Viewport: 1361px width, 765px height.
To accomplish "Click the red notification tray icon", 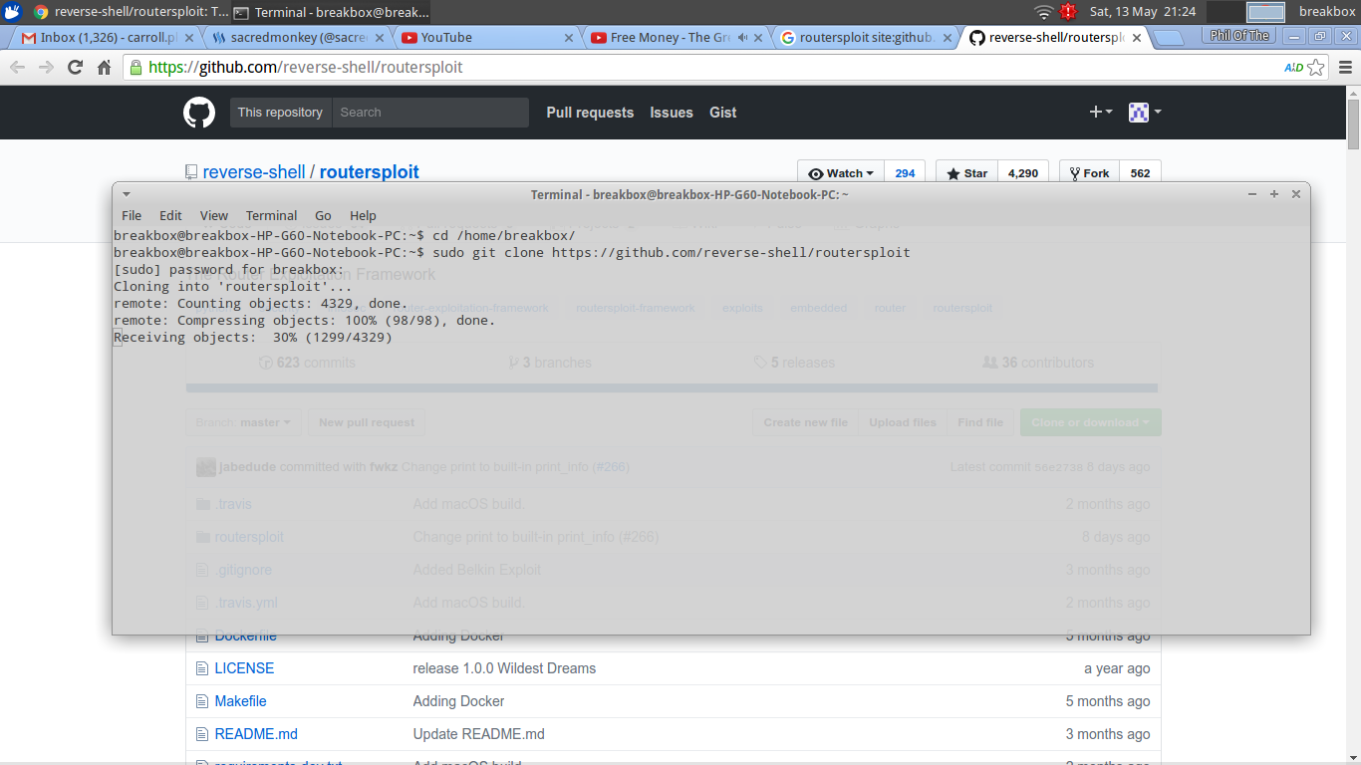I will (x=1068, y=12).
